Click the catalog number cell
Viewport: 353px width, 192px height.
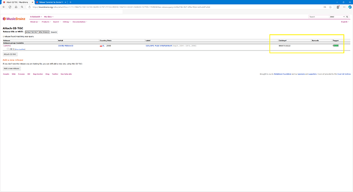tap(284, 46)
